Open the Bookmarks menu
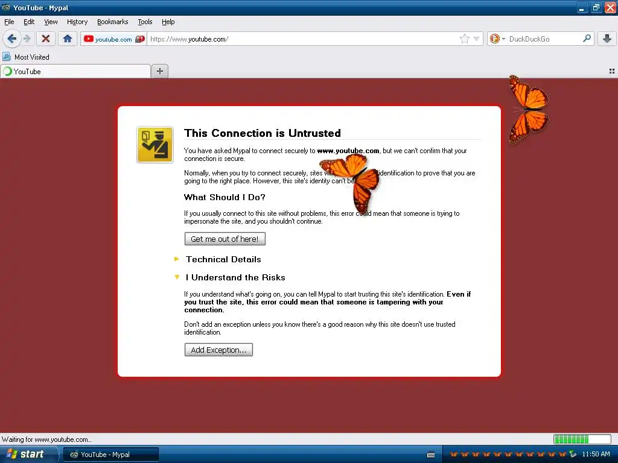 [x=113, y=22]
